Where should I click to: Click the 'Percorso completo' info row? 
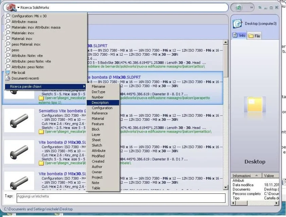click(x=255, y=194)
